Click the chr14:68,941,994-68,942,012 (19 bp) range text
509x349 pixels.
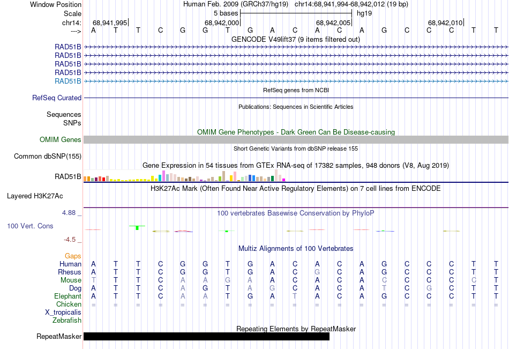pos(351,4)
